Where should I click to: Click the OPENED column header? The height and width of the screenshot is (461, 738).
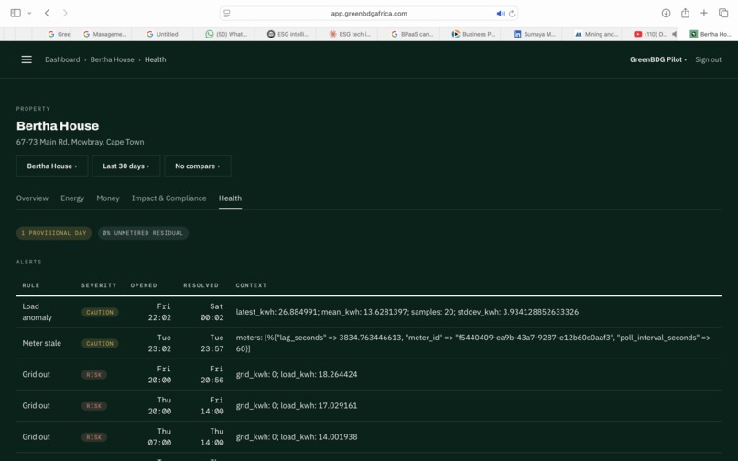[144, 285]
